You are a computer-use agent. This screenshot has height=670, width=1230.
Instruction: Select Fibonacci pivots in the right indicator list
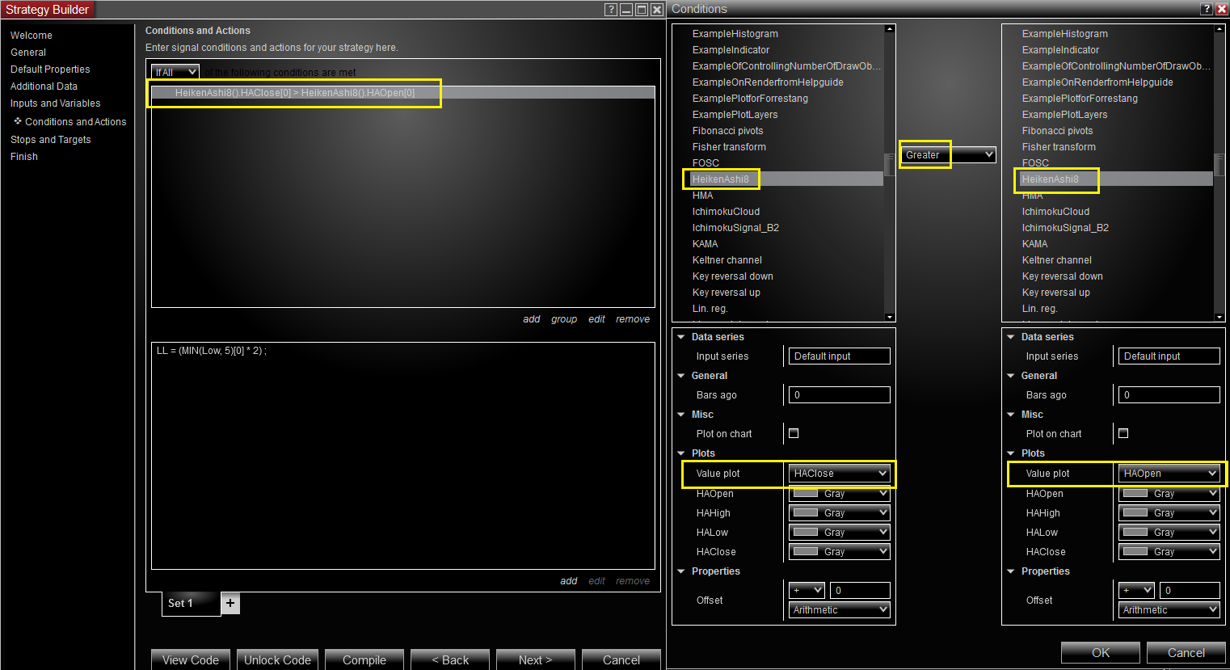pos(1057,131)
